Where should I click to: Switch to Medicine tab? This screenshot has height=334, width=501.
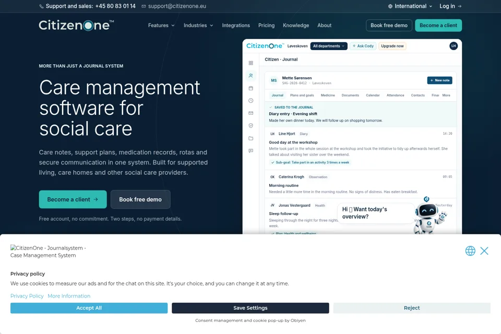click(x=328, y=96)
